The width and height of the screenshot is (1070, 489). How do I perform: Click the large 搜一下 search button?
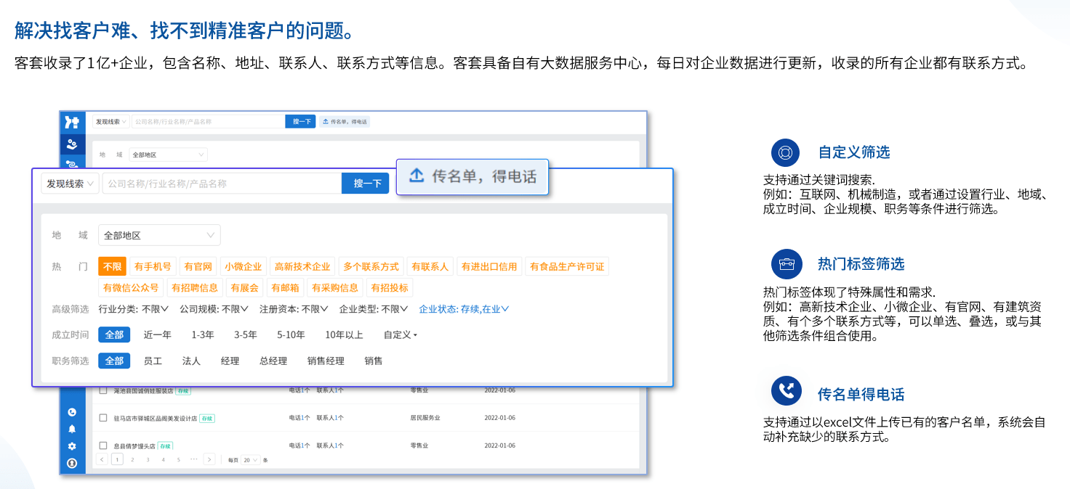point(366,184)
